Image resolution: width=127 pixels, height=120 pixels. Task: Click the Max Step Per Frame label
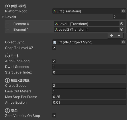click(x=21, y=97)
